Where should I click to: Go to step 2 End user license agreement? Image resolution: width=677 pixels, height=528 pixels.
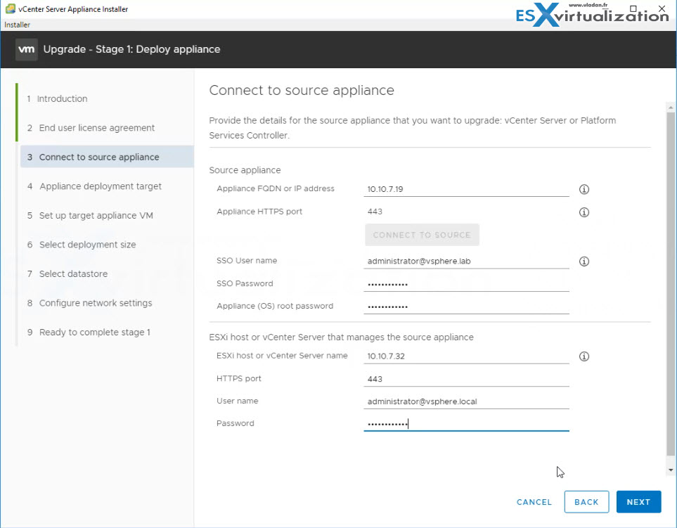pos(91,128)
